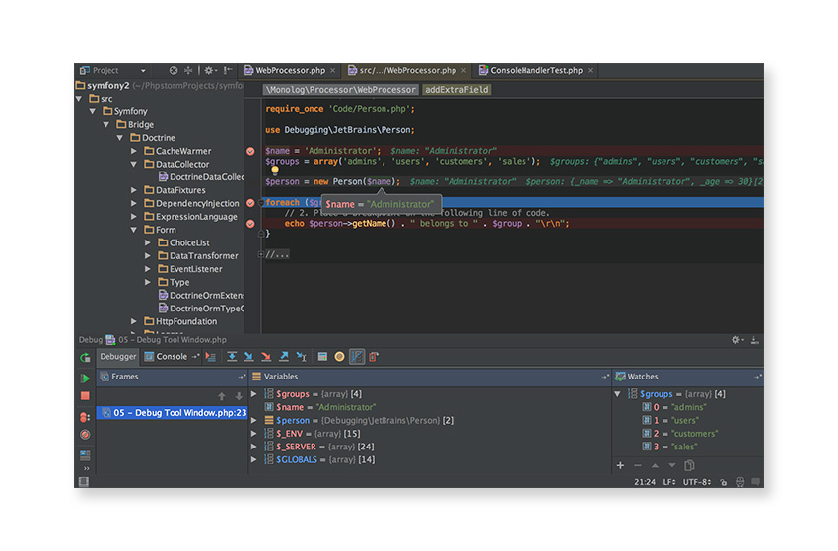Click Scroll from Source target icon
The width and height of the screenshot is (838, 551).
coord(174,71)
